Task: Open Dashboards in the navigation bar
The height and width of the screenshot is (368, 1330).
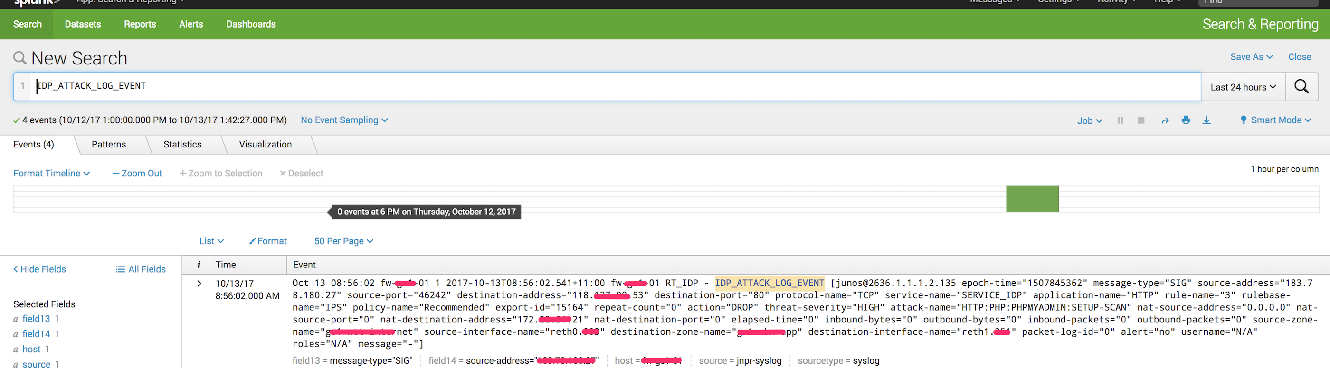Action: tap(251, 24)
